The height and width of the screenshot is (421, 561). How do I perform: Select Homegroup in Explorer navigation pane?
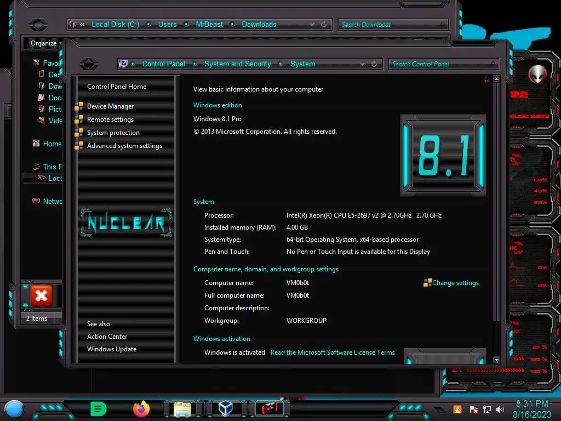(x=52, y=144)
